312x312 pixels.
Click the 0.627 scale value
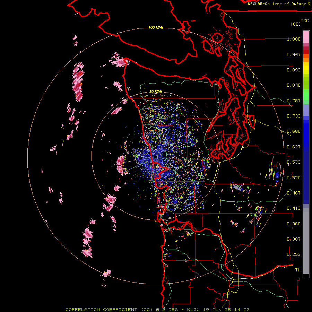tap(294, 147)
